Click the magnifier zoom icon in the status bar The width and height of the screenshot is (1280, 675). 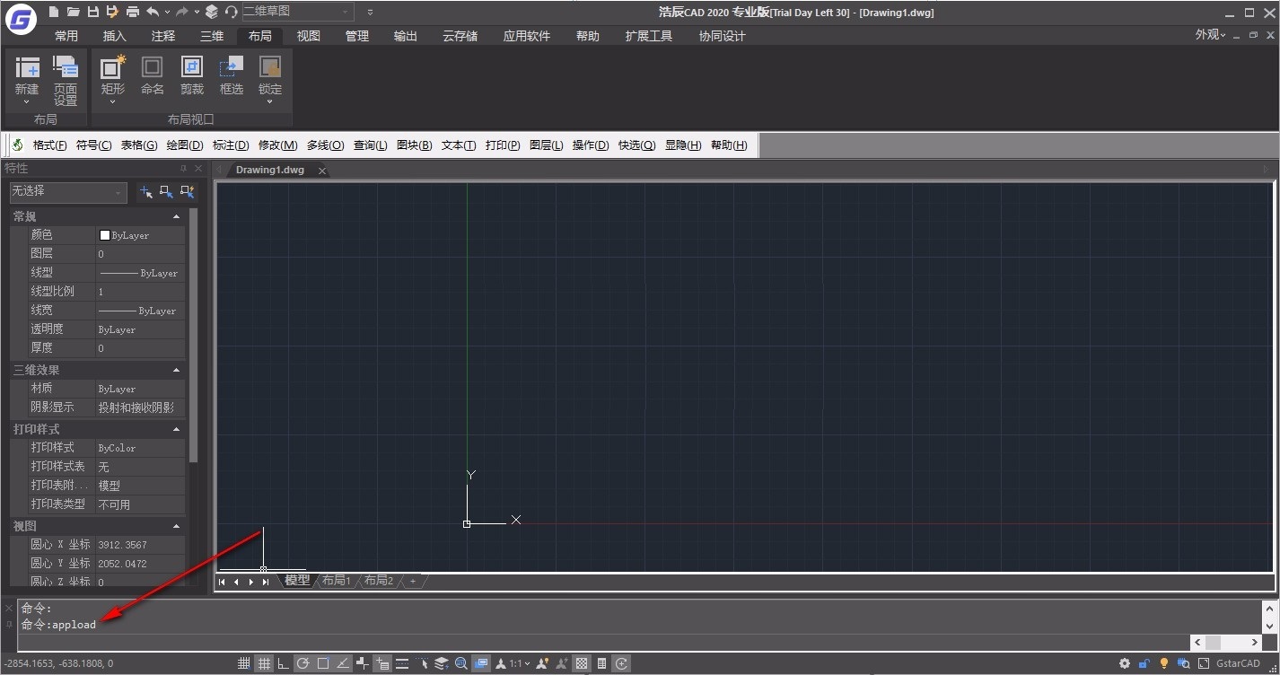coord(461,664)
